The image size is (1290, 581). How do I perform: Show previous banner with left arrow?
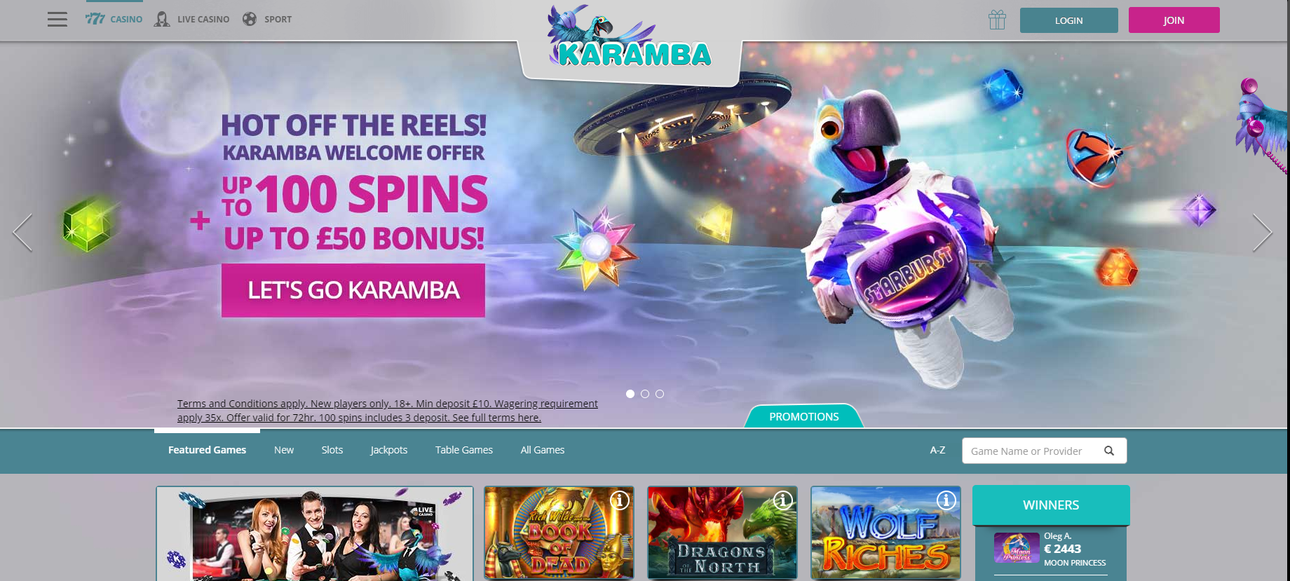[x=22, y=232]
